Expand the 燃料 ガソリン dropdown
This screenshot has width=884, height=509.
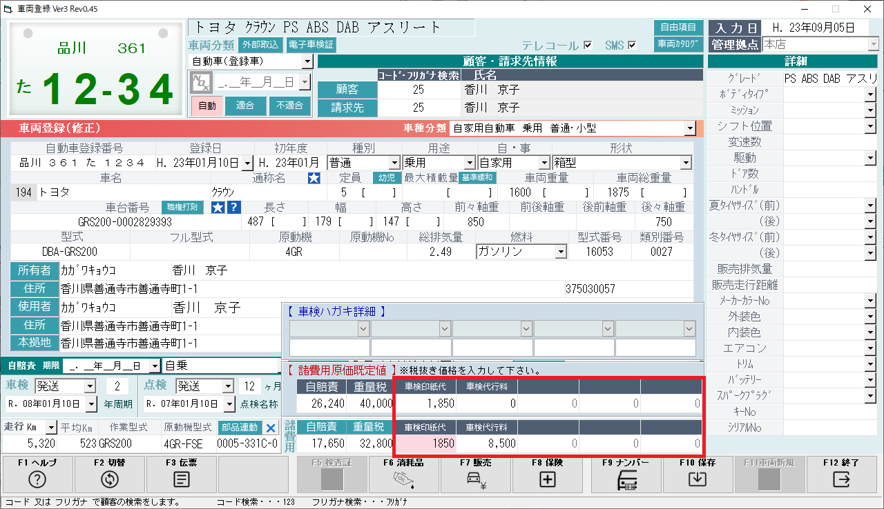[561, 252]
